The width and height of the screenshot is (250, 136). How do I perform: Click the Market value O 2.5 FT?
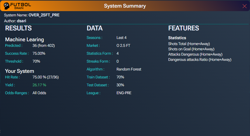(x=123, y=46)
